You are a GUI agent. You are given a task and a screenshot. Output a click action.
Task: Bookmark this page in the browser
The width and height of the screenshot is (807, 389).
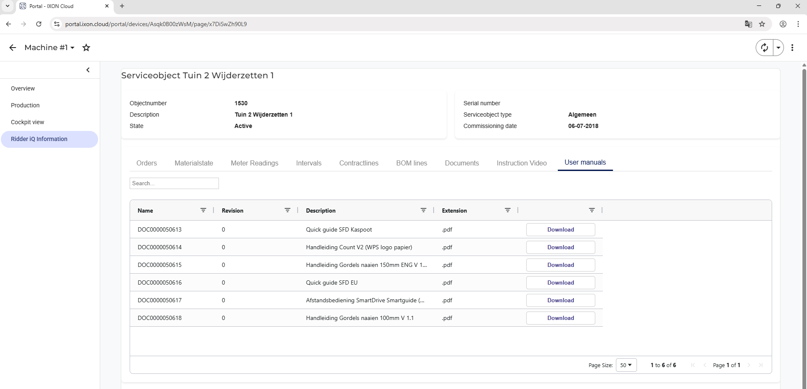[x=762, y=24]
